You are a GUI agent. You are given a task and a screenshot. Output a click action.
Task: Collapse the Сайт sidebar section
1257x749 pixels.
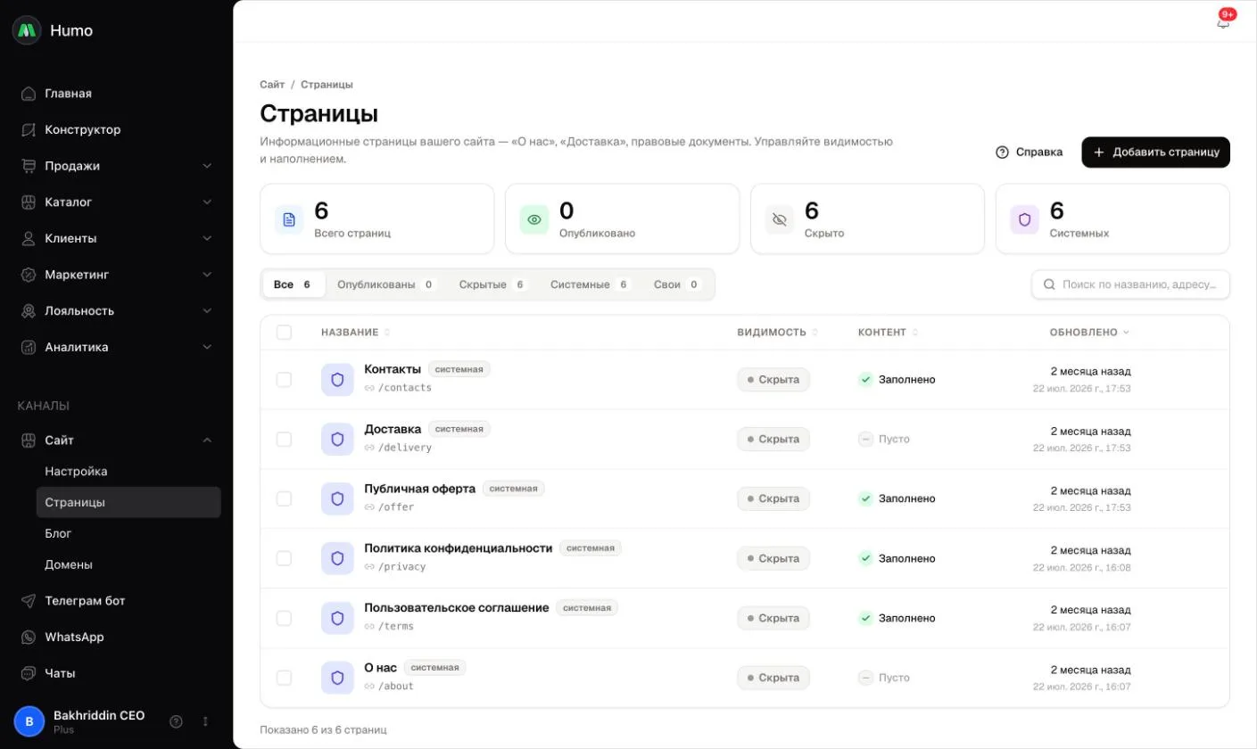119,440
